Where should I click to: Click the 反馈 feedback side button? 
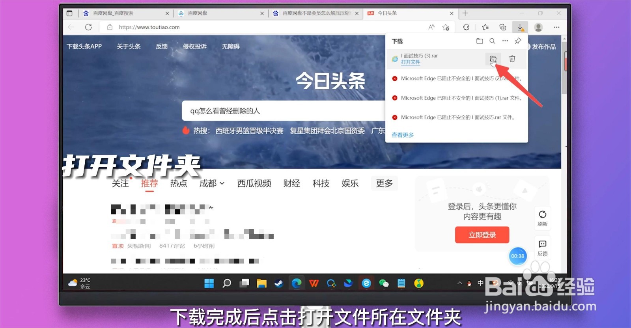coord(543,248)
